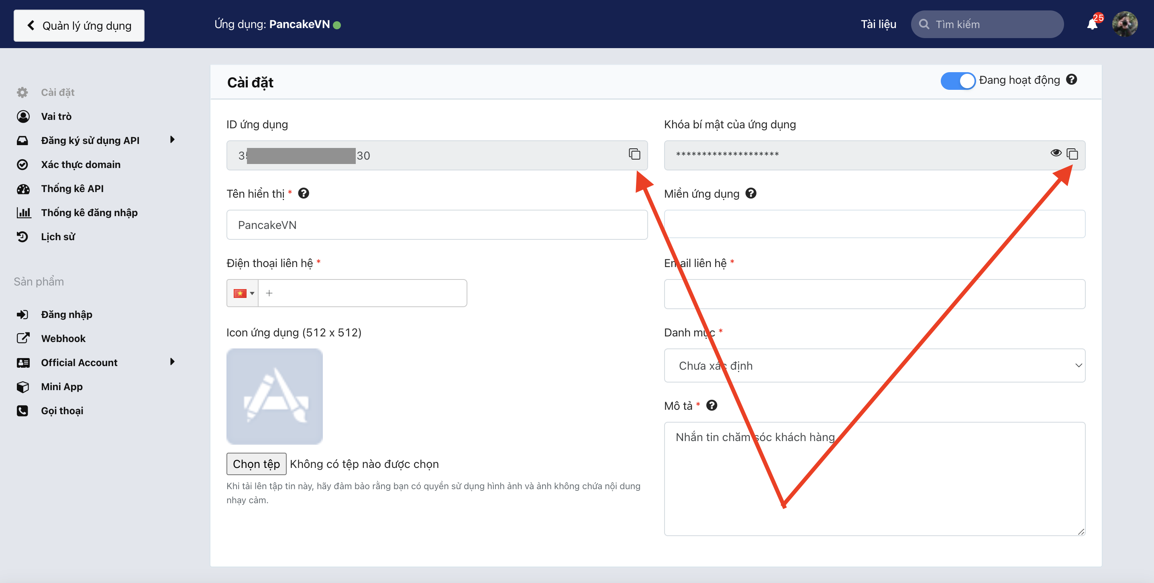Expand Đăng ký sử dụng API submenu
This screenshot has width=1154, height=583.
(172, 140)
